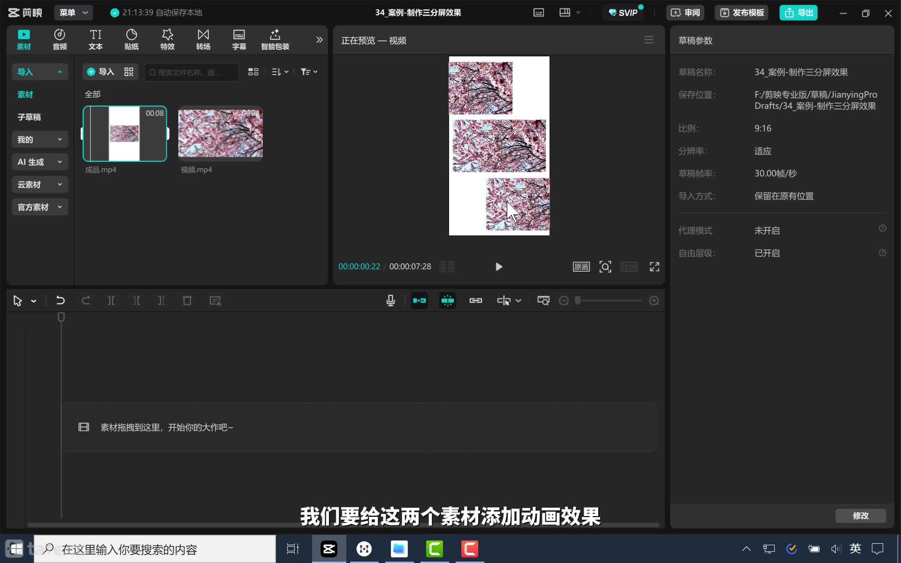The image size is (901, 563).
Task: Zoom in the timeline
Action: (654, 301)
